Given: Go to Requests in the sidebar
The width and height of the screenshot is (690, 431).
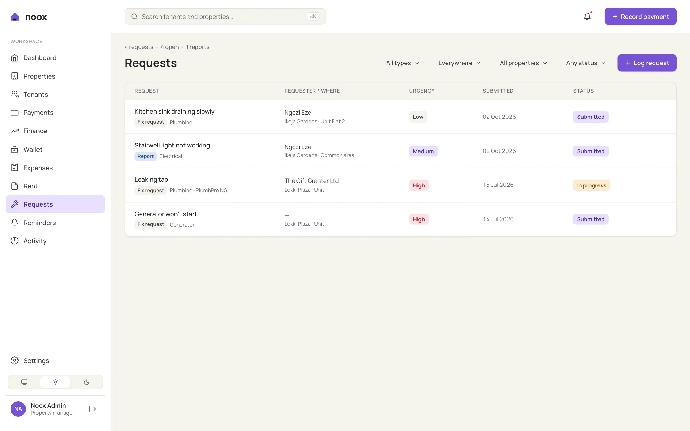Looking at the screenshot, I should [55, 204].
